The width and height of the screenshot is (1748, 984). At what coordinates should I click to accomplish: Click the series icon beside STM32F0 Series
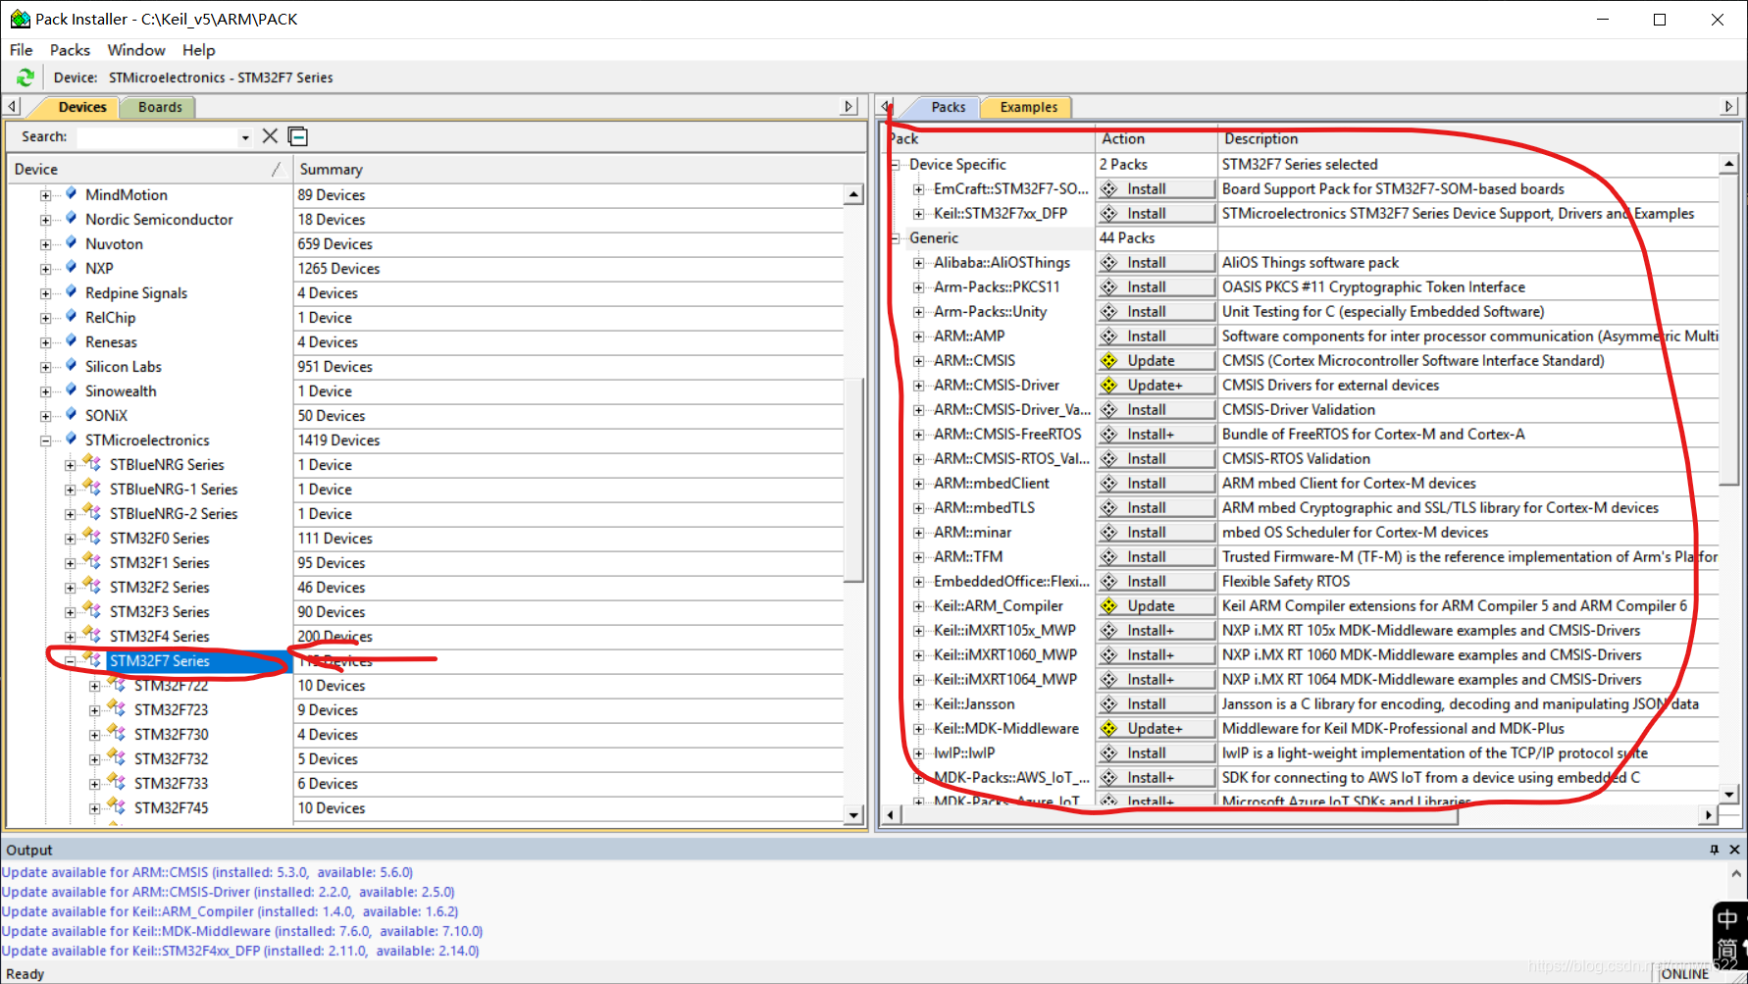point(92,537)
